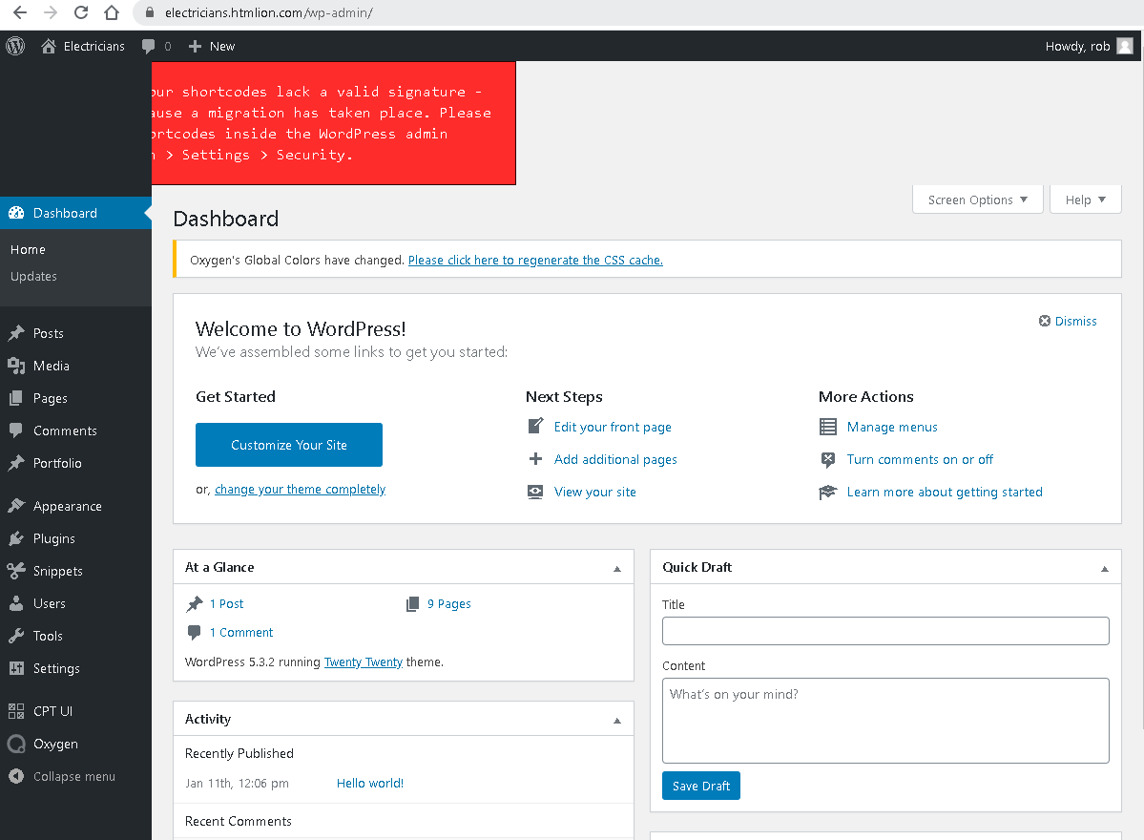Open the Help dropdown

pos(1085,199)
